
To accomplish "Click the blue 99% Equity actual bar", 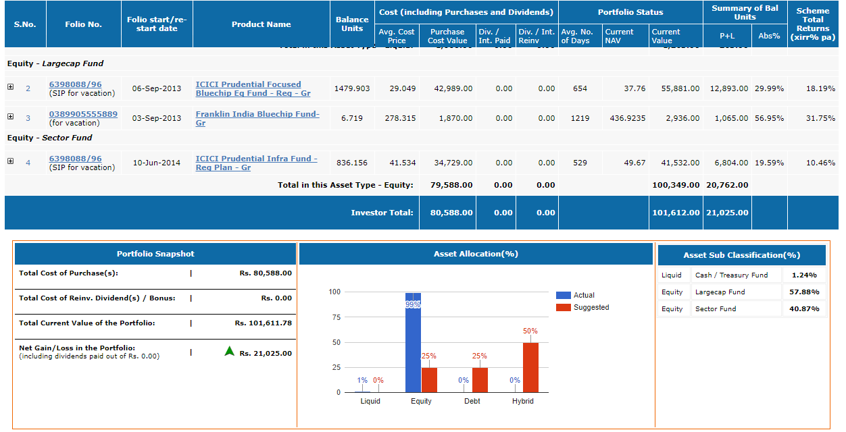I will (x=413, y=342).
